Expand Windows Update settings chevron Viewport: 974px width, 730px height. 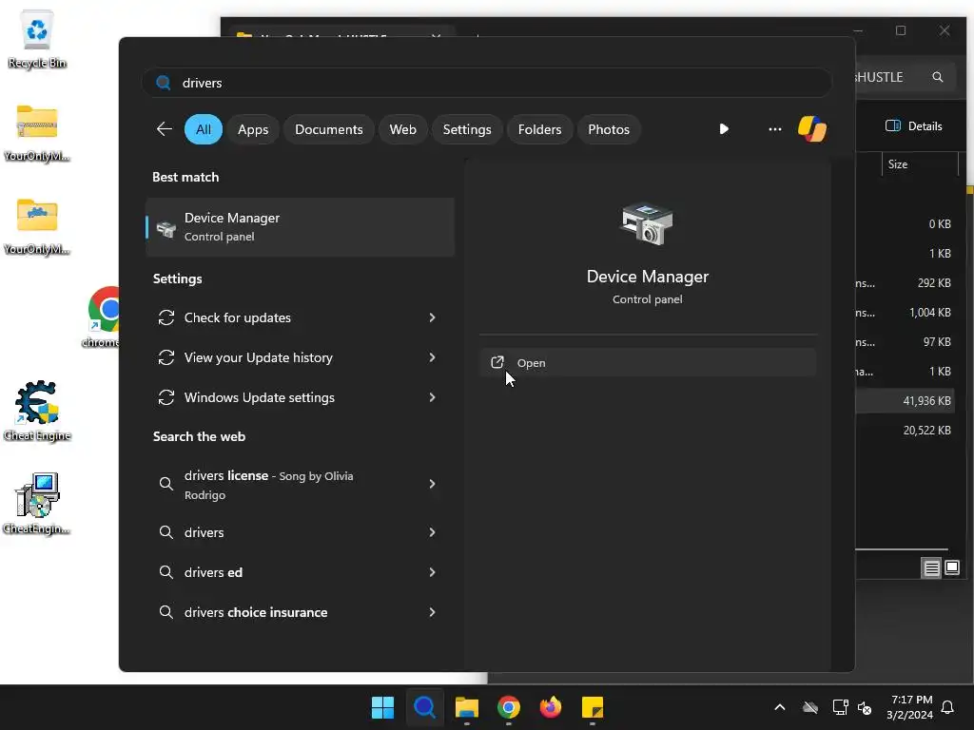pos(433,397)
